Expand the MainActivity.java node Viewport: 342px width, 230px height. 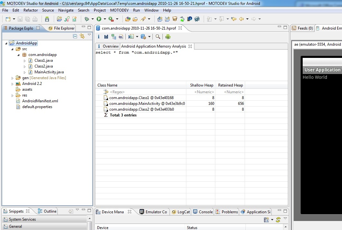click(x=24, y=72)
